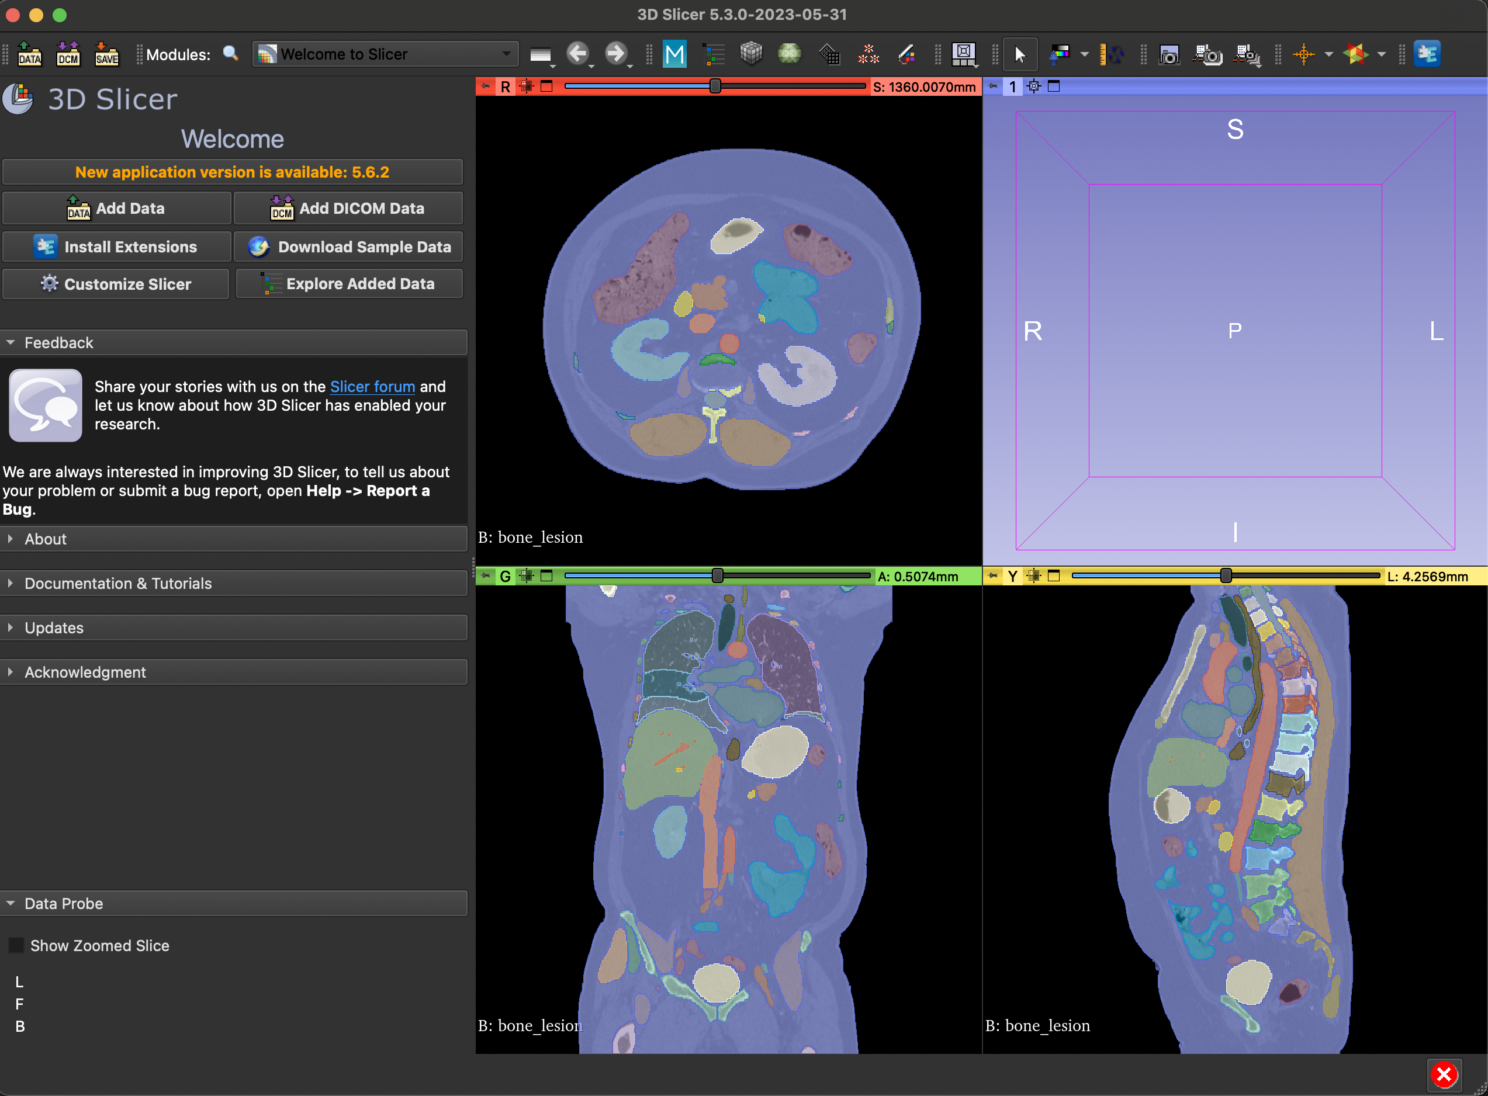This screenshot has height=1096, width=1488.
Task: Toggle red slice link crosshair icon
Action: 527,86
